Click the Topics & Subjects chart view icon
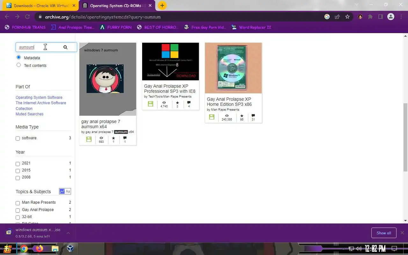This screenshot has width=408, height=255. (x=62, y=191)
